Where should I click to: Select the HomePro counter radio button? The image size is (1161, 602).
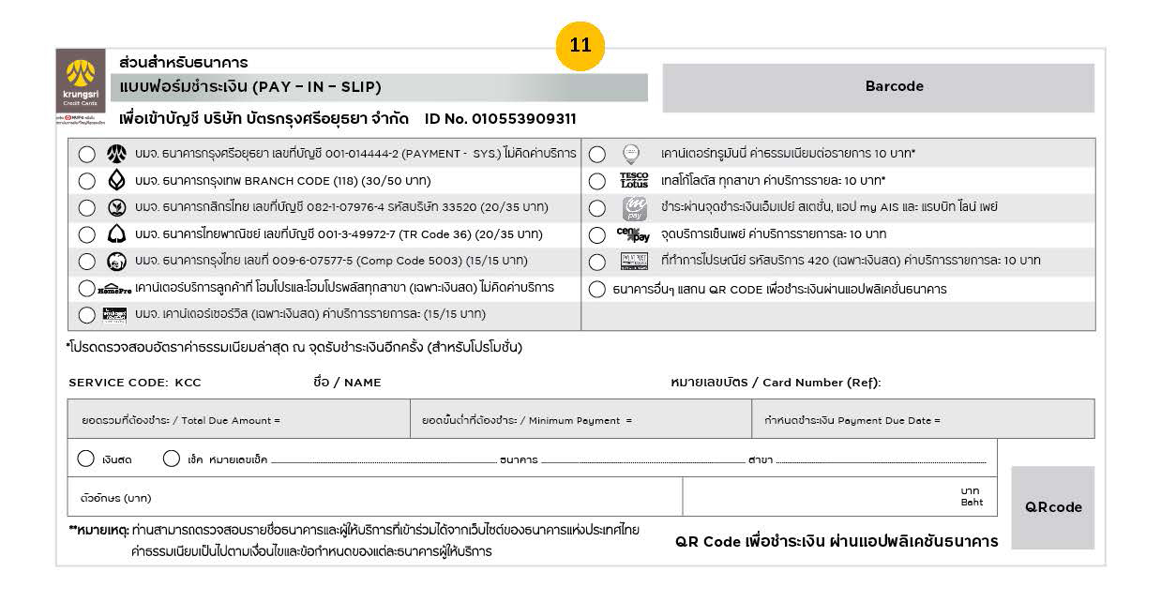click(86, 288)
